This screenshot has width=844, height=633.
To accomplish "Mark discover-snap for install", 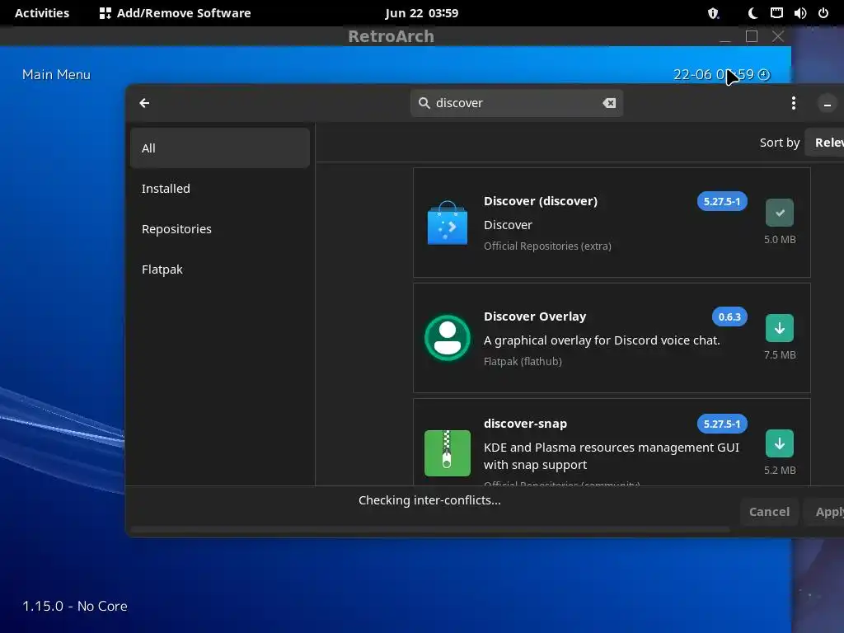I will click(780, 443).
